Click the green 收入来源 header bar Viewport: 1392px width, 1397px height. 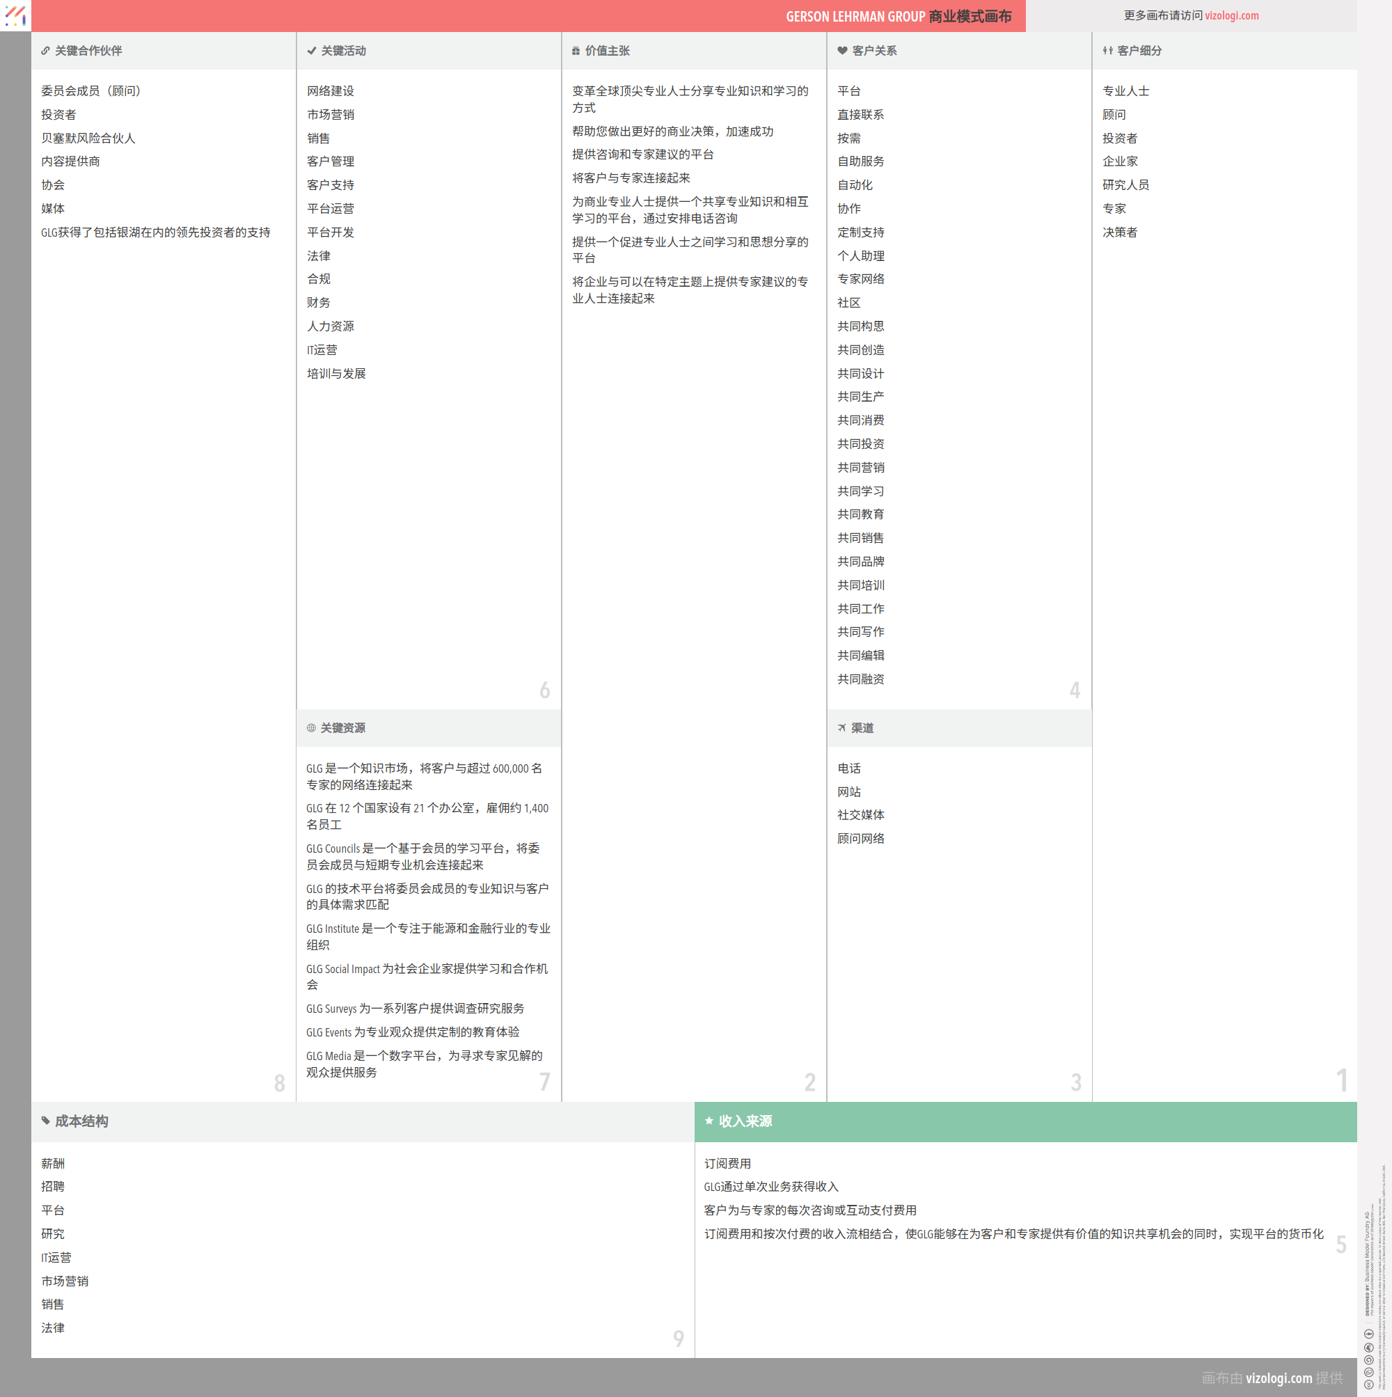1025,1122
